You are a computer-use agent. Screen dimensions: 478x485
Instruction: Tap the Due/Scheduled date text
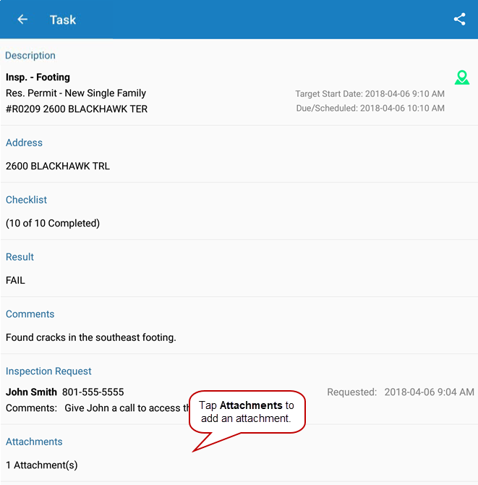click(x=370, y=109)
